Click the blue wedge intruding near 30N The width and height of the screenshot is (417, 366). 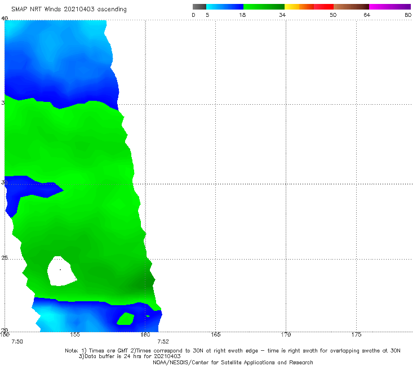click(x=32, y=188)
